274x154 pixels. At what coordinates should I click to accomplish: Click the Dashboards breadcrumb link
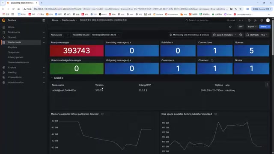click(x=68, y=20)
